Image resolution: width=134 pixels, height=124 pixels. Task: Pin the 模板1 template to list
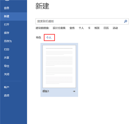click(x=74, y=91)
